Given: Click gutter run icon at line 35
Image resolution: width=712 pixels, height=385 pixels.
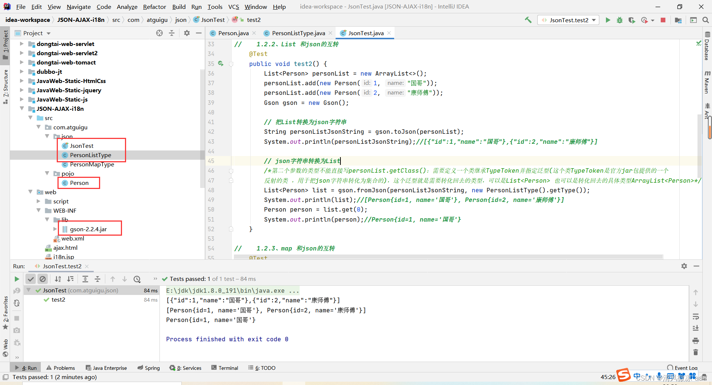Looking at the screenshot, I should click(x=221, y=64).
